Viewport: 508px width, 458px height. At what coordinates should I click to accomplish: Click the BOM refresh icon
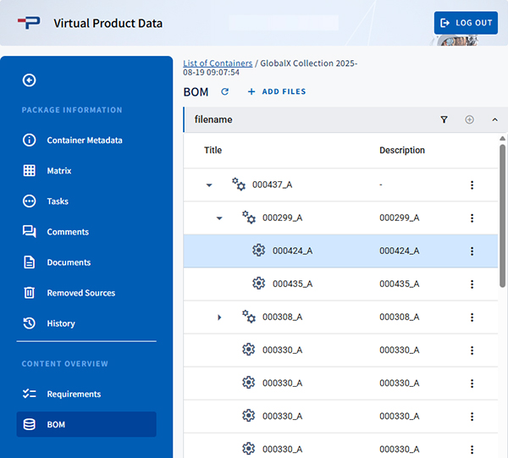click(224, 91)
